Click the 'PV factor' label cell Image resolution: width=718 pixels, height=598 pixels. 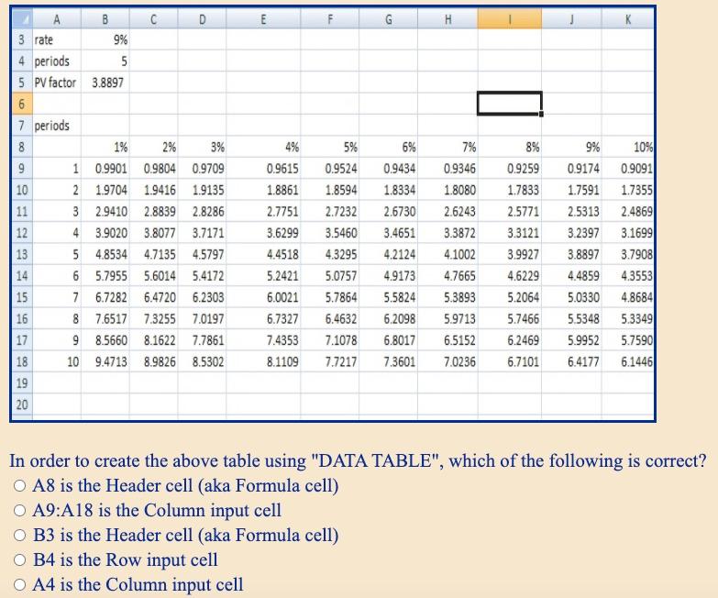click(x=57, y=83)
